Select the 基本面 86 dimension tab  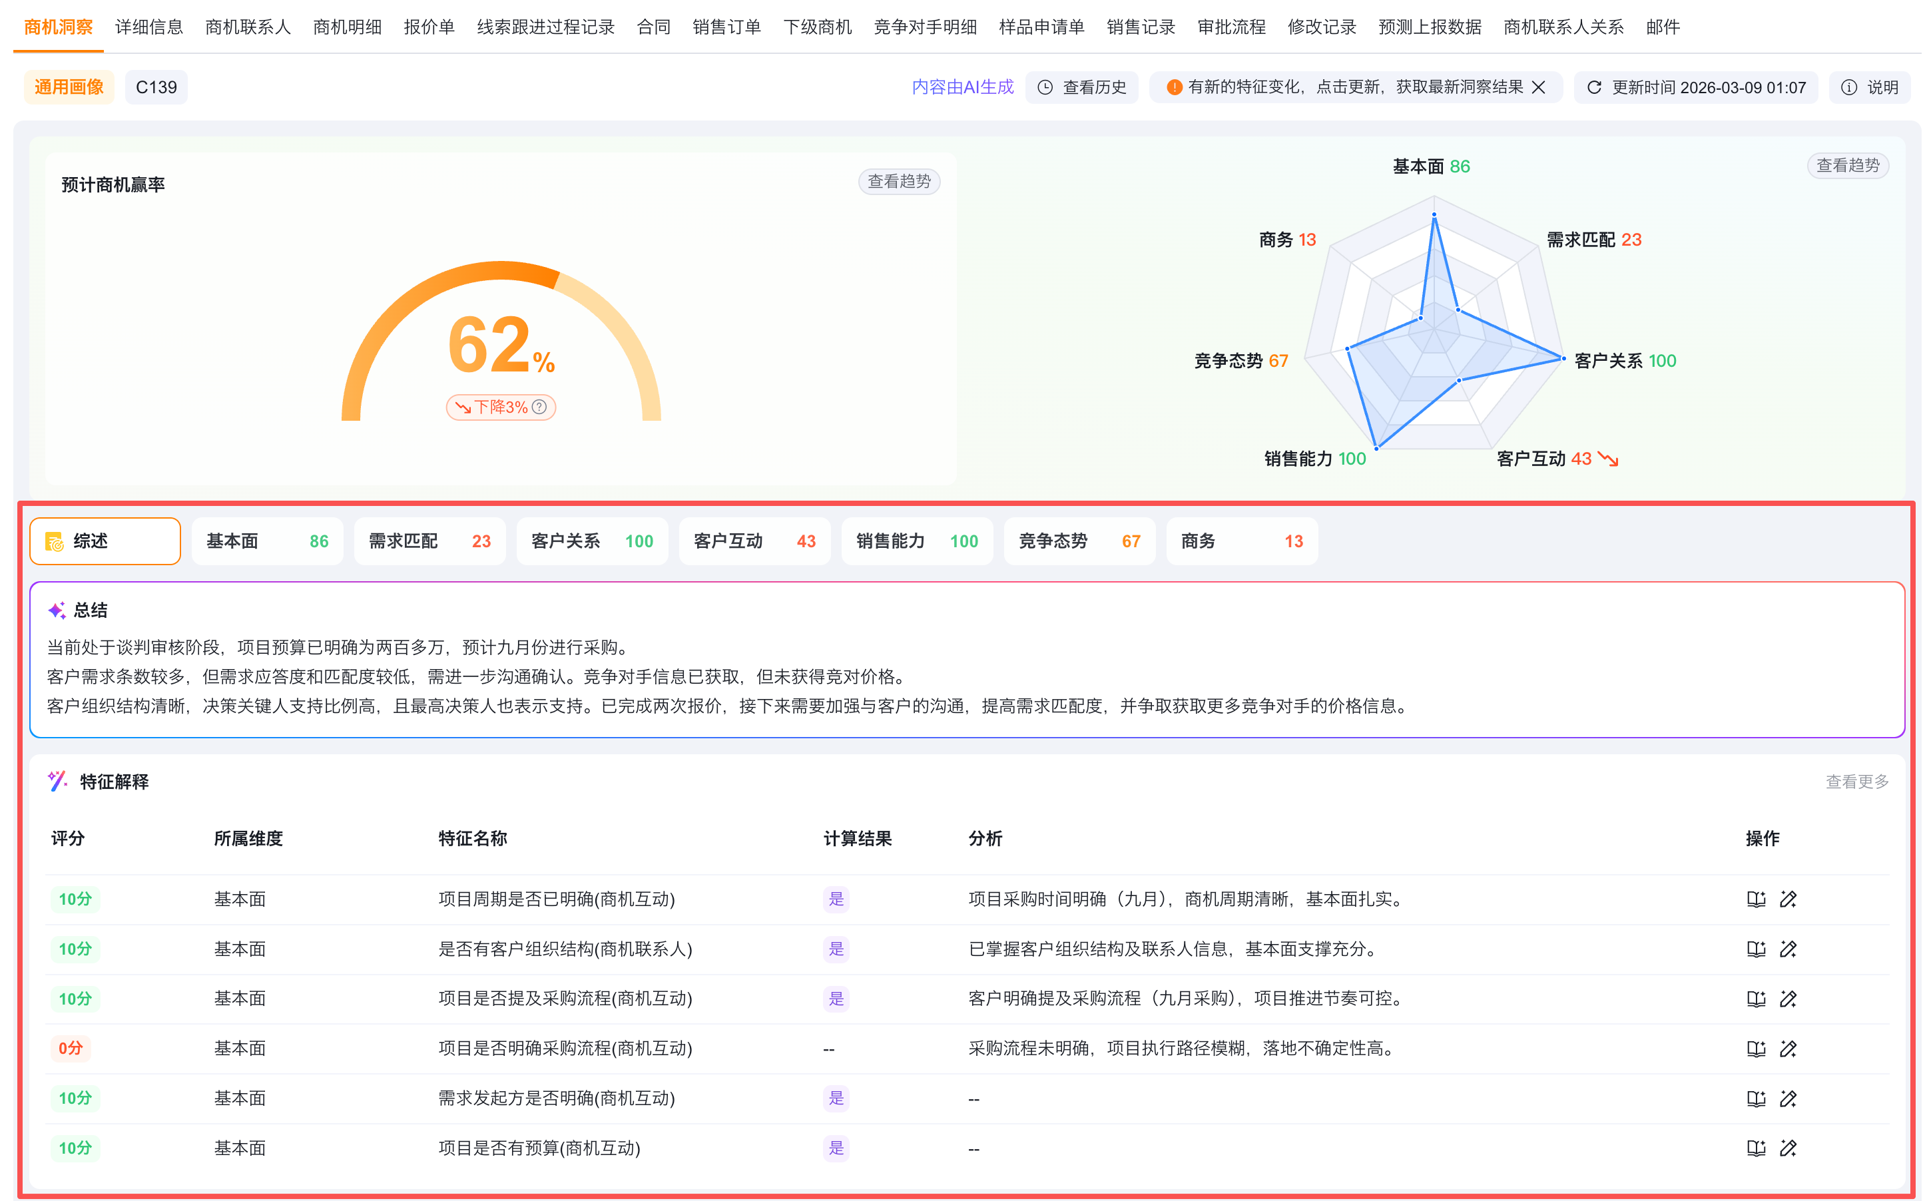(267, 541)
